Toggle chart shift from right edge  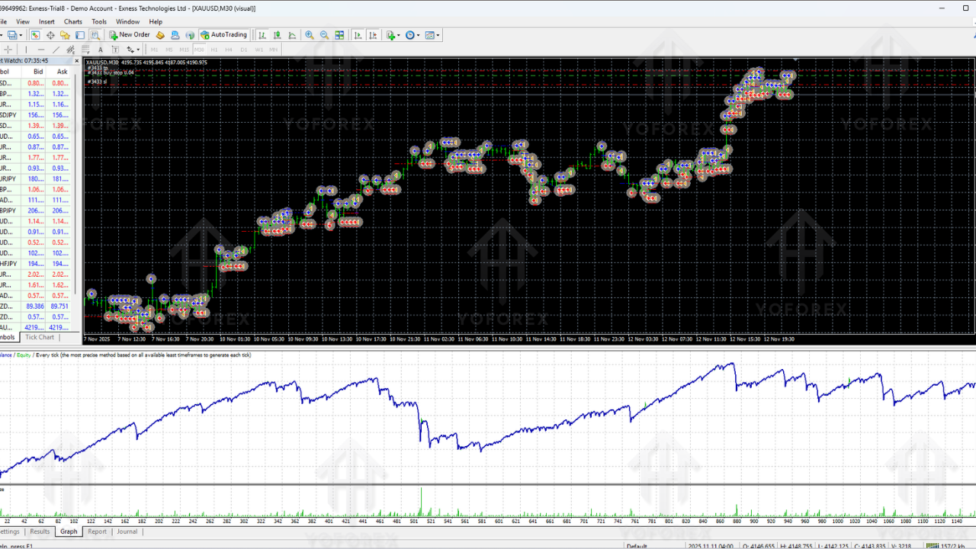tap(372, 35)
